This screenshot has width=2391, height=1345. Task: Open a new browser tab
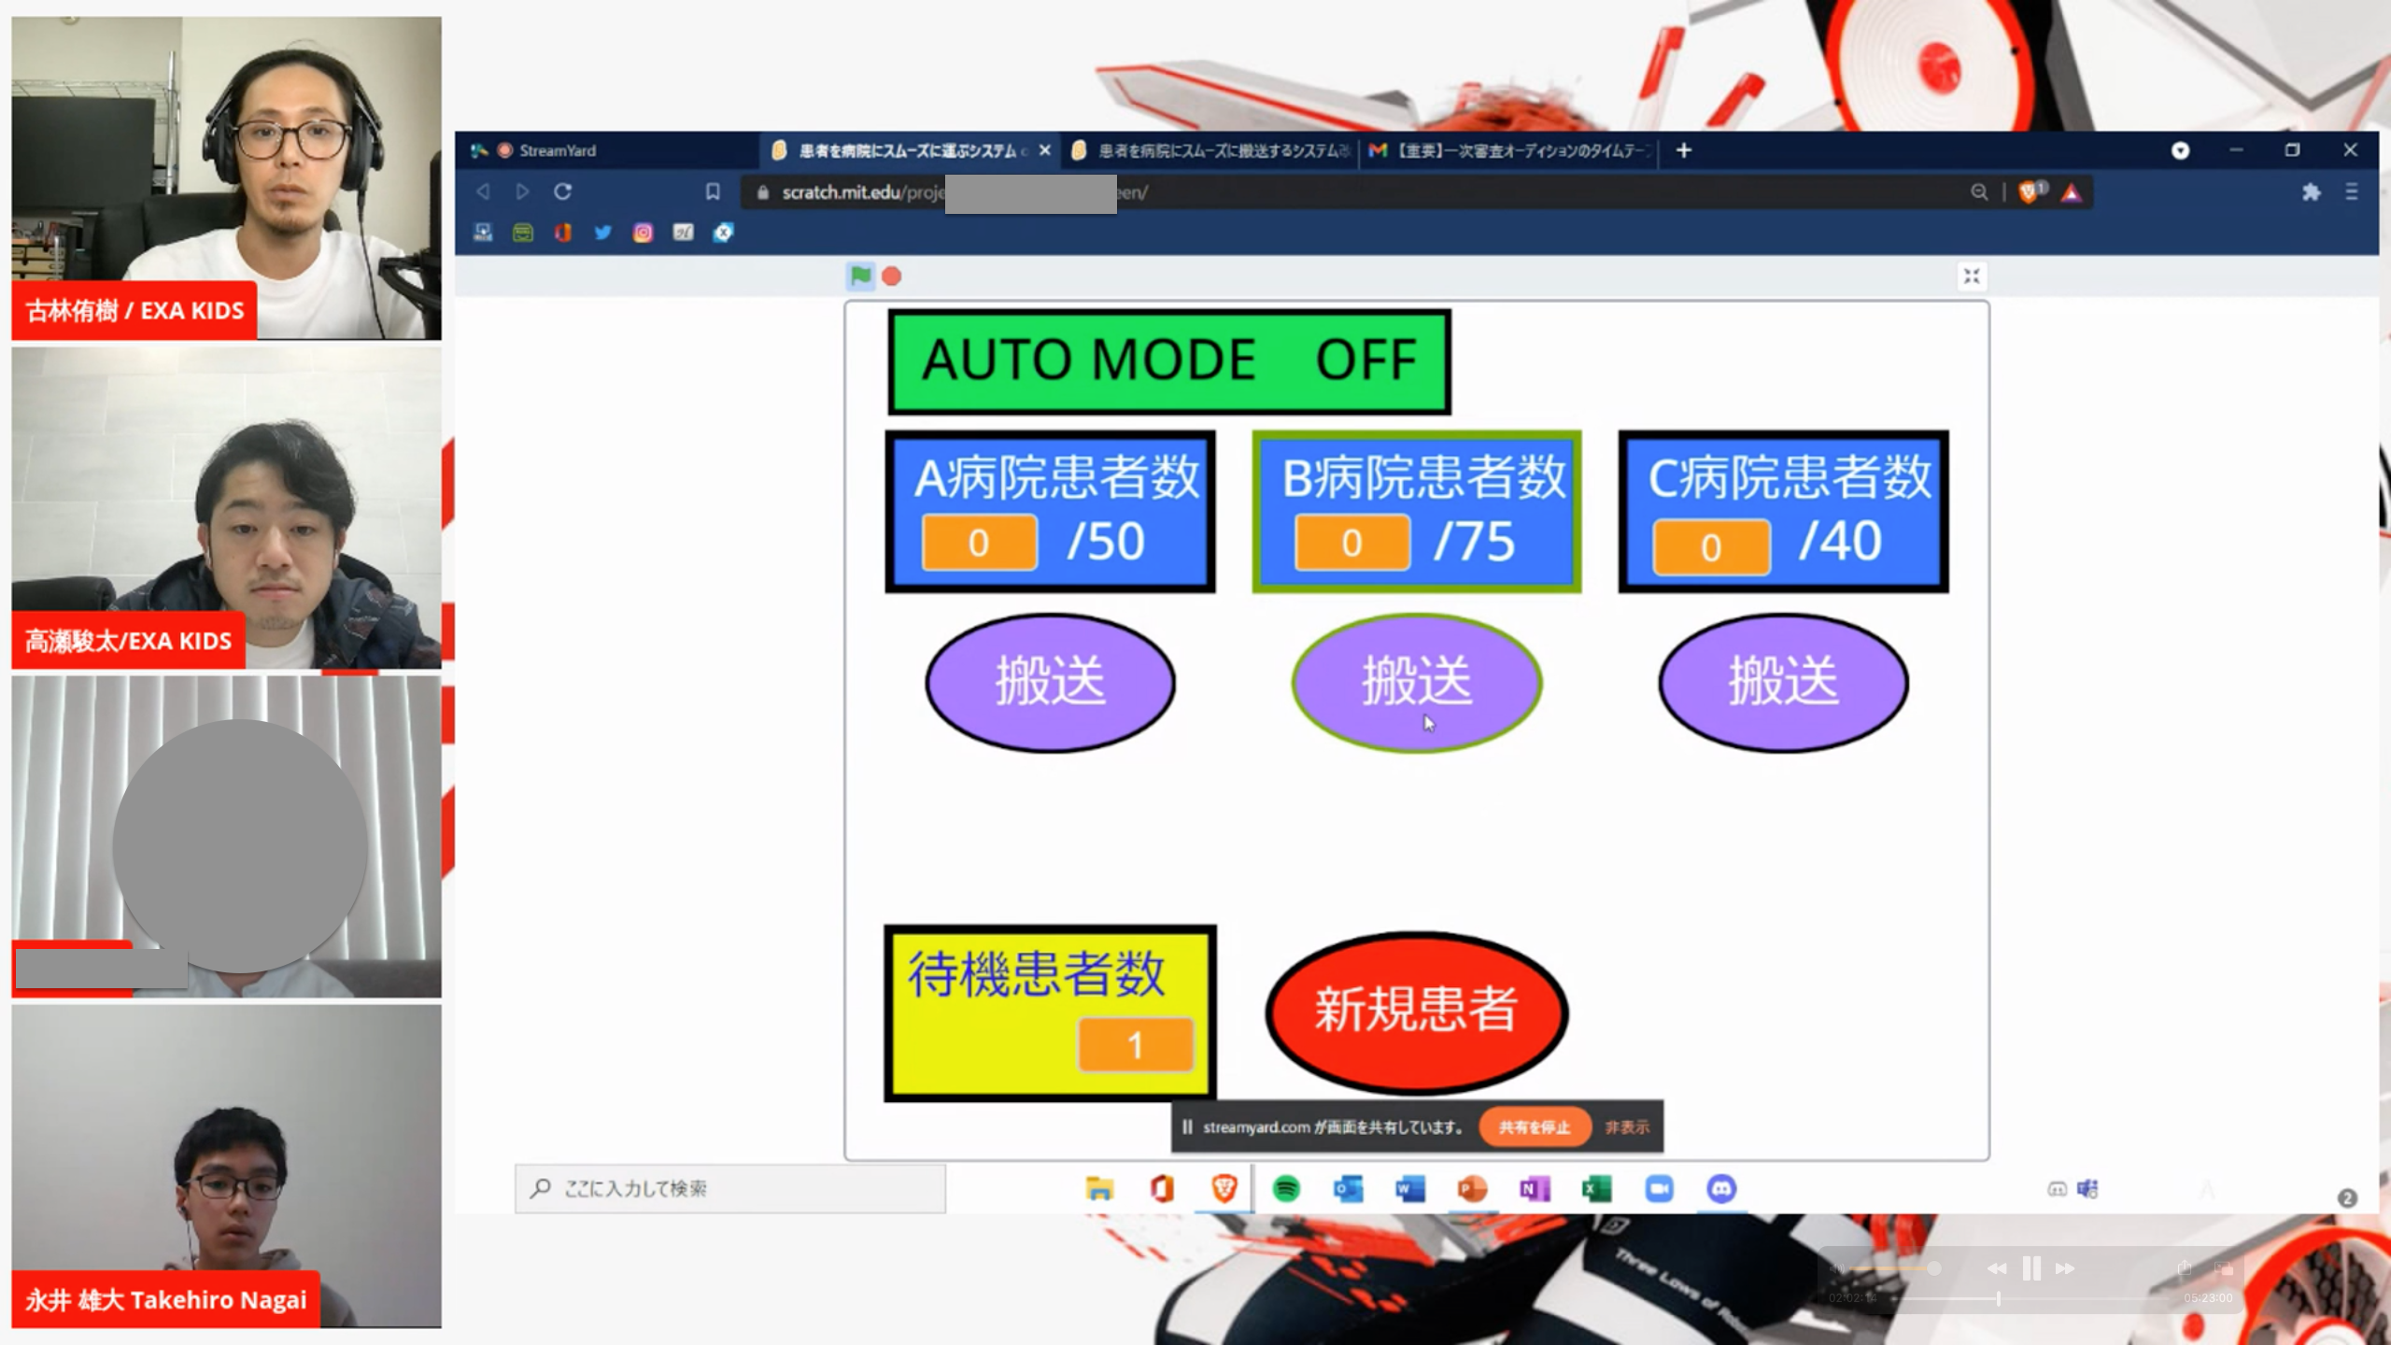pos(1683,150)
